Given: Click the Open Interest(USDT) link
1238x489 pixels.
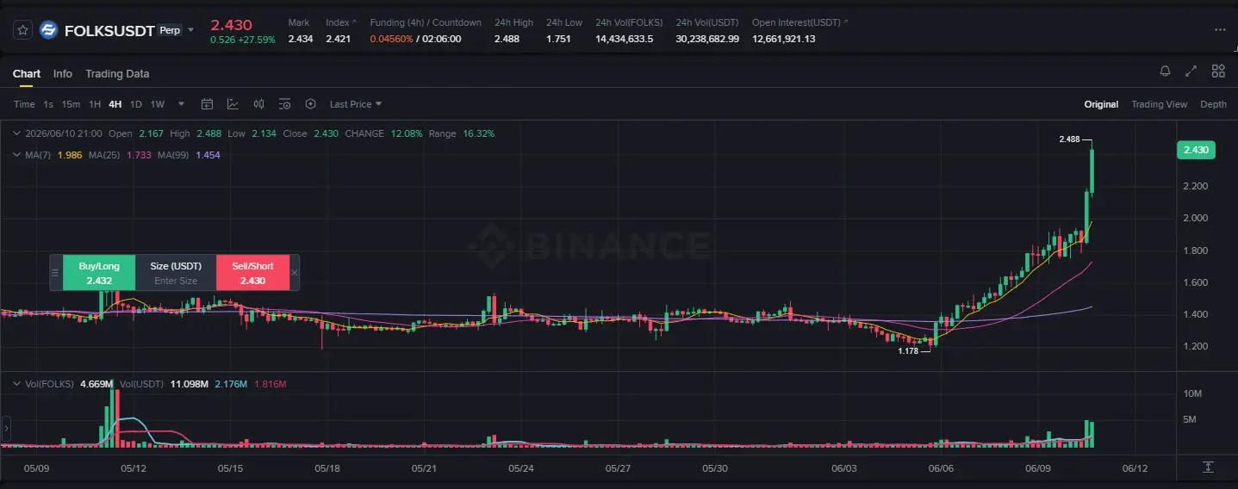Looking at the screenshot, I should (x=799, y=22).
